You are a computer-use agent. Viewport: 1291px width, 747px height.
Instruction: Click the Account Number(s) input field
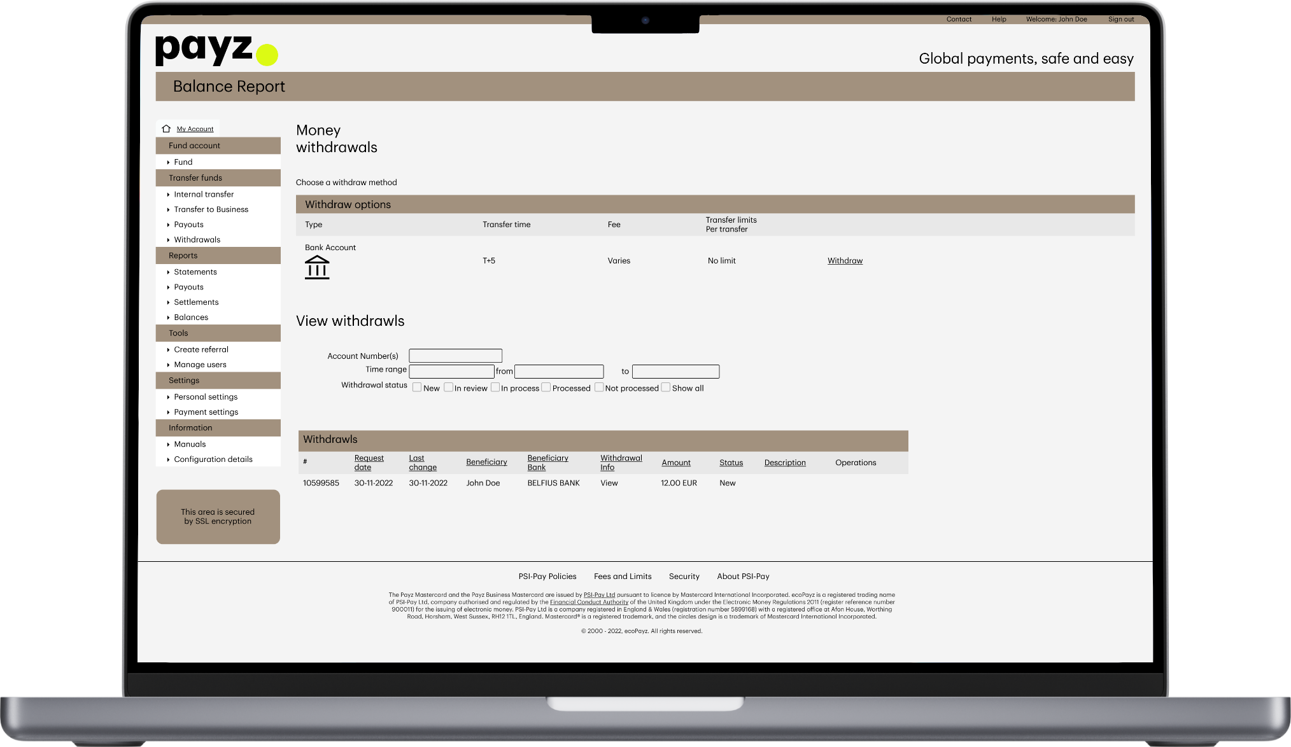click(455, 356)
